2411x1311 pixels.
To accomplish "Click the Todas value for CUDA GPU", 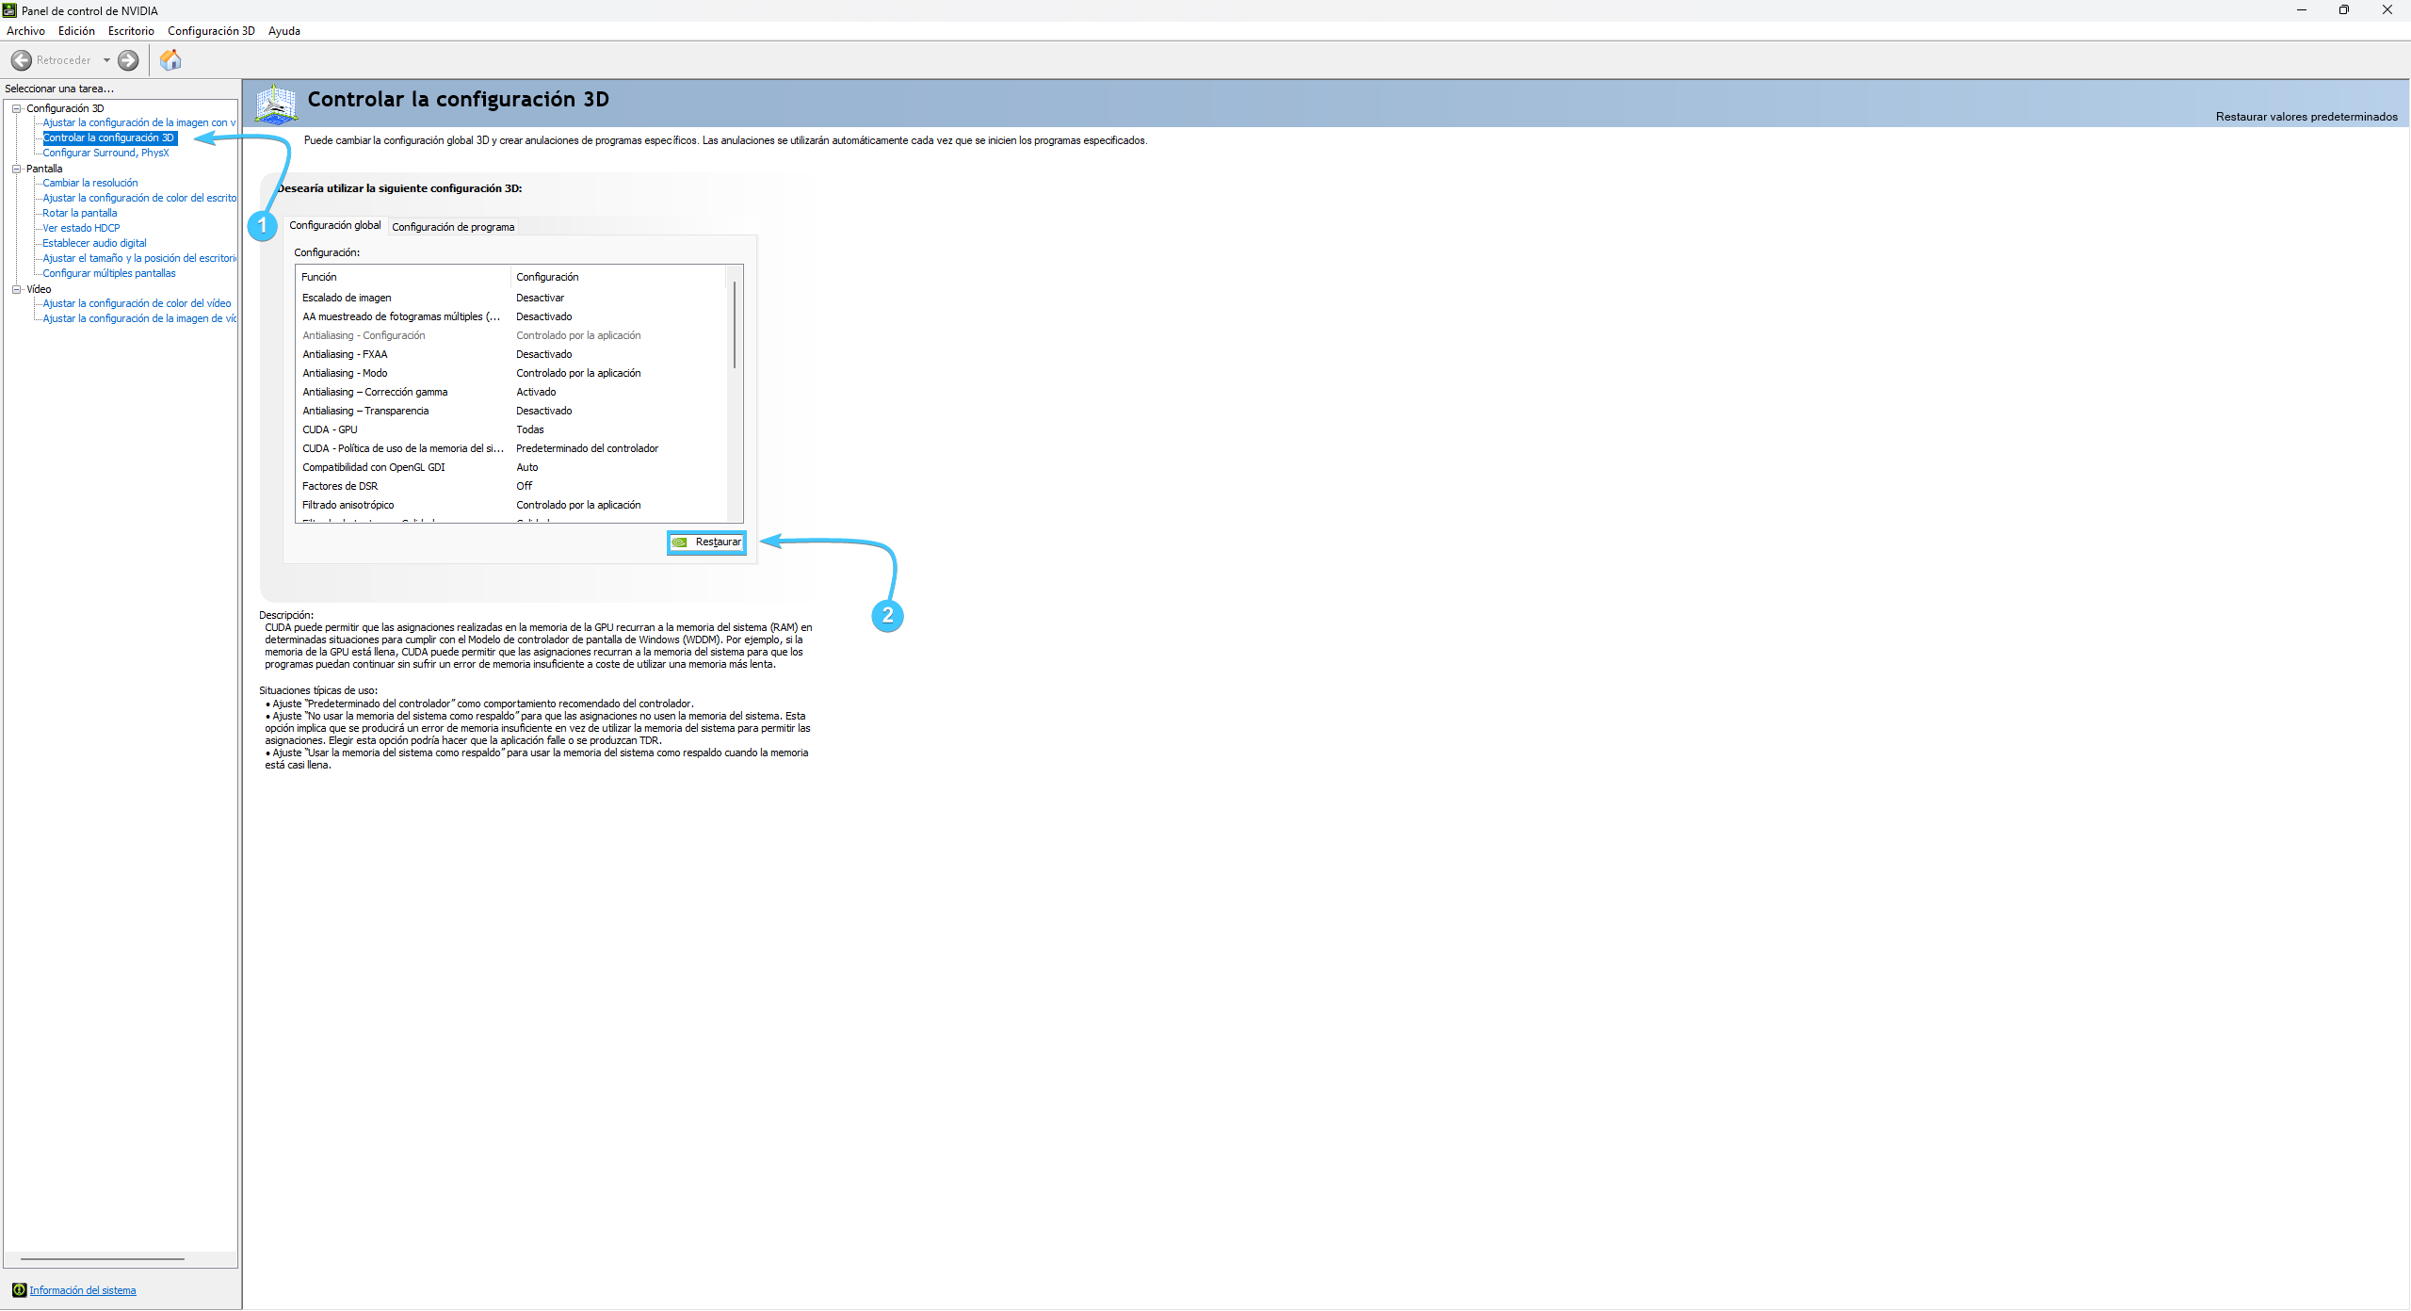I will (x=530, y=429).
